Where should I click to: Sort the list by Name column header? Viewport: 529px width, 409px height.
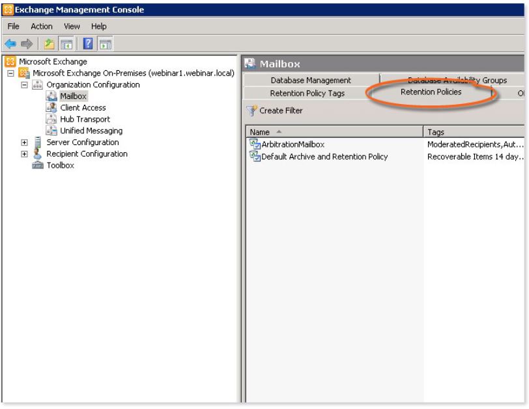(x=334, y=132)
